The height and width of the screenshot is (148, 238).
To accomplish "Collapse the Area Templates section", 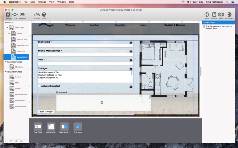I will 6,72.
